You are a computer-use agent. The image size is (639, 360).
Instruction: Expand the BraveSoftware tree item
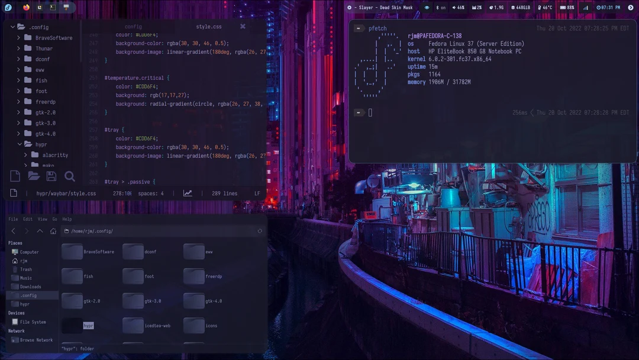18,37
